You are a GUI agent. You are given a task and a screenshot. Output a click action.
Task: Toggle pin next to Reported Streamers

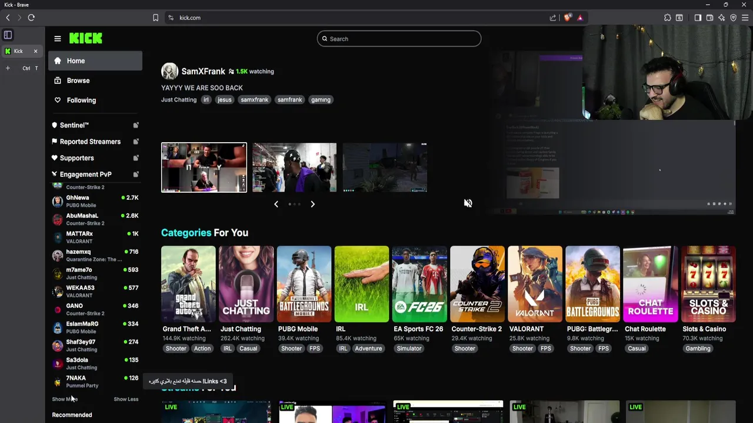[136, 142]
